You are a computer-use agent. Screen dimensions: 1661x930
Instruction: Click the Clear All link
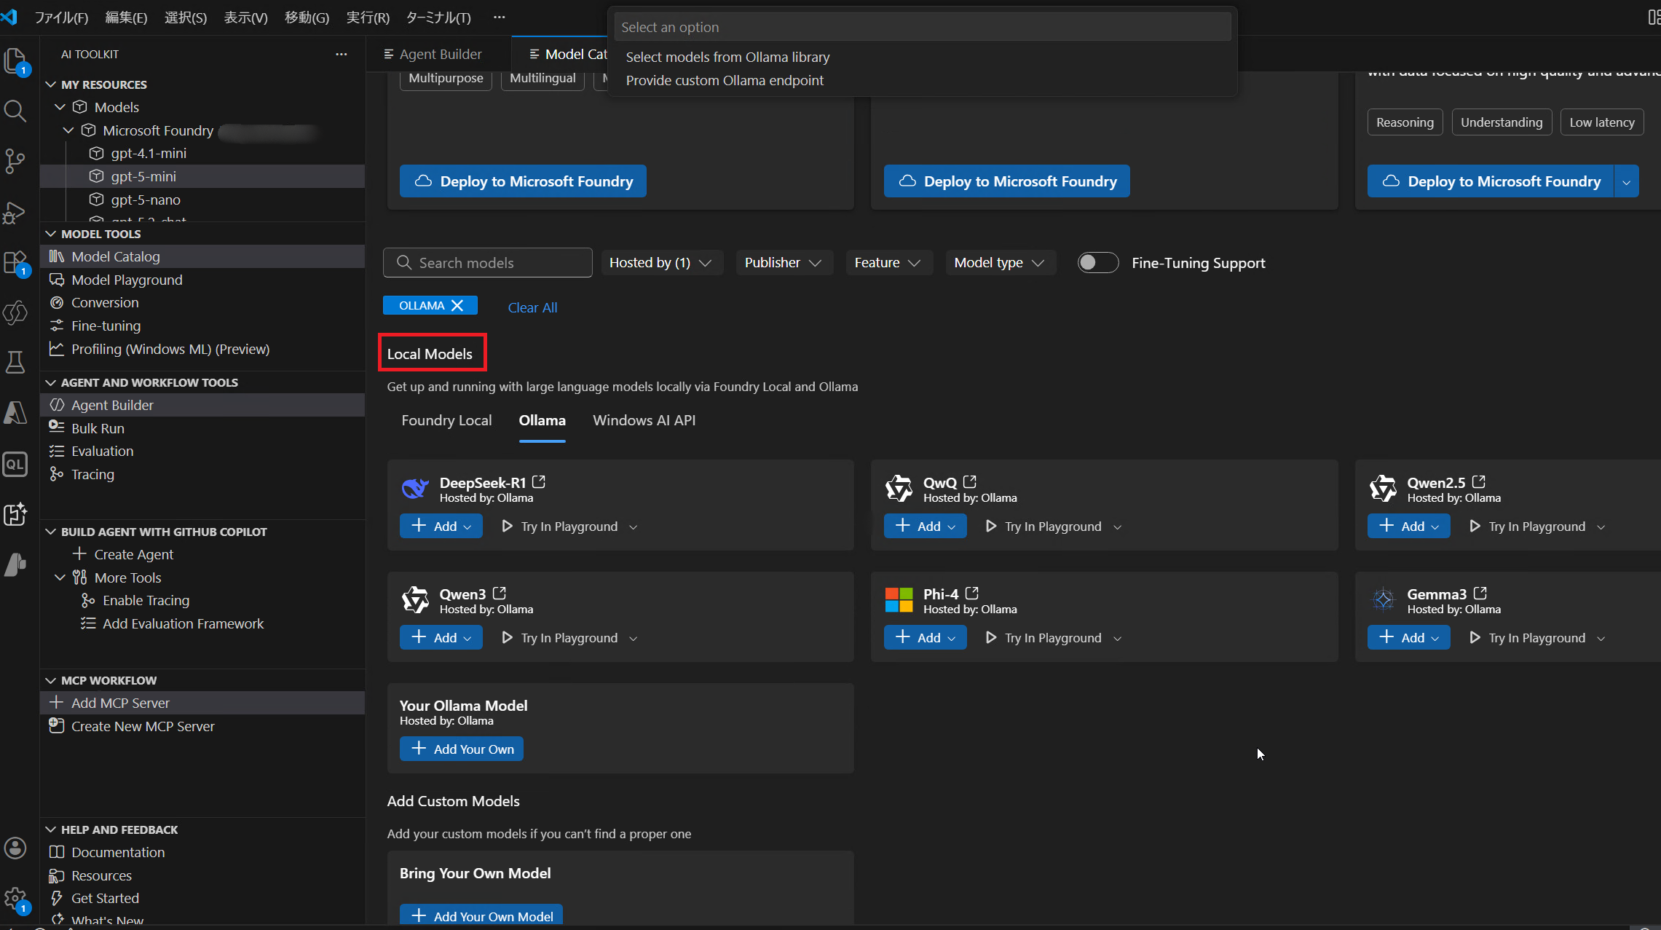(x=532, y=307)
